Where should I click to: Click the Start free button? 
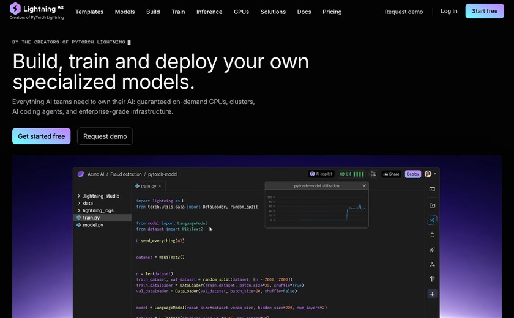485,11
